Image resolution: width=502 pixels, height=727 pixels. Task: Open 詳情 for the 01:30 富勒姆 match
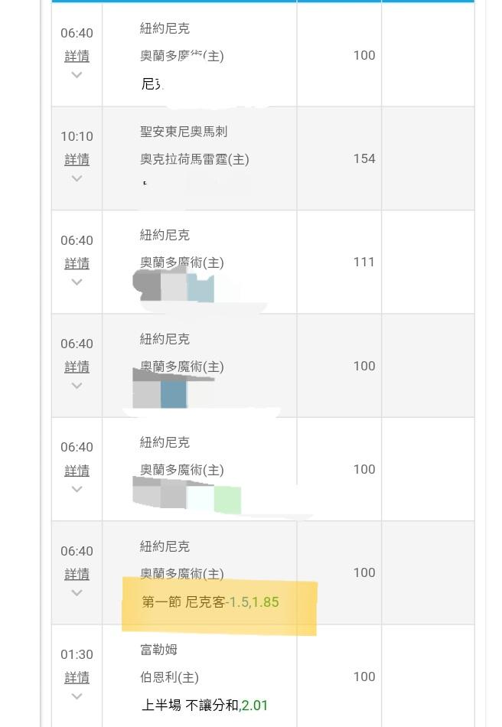coord(77,677)
